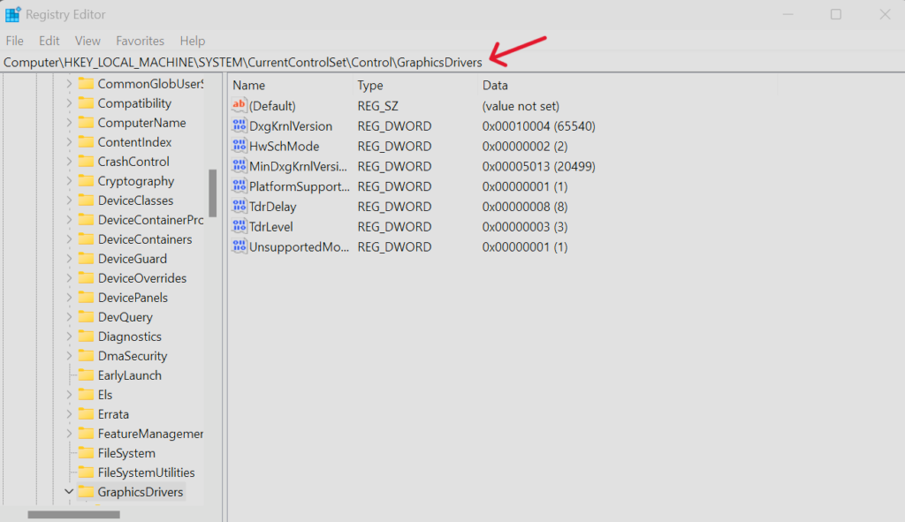905x522 pixels.
Task: Click the Errata folder icon
Action: tap(86, 414)
